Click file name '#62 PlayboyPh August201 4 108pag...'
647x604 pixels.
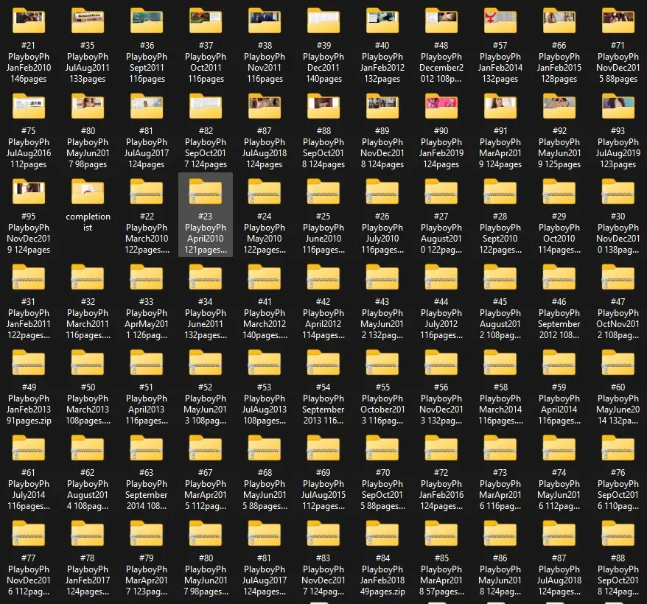tap(88, 489)
